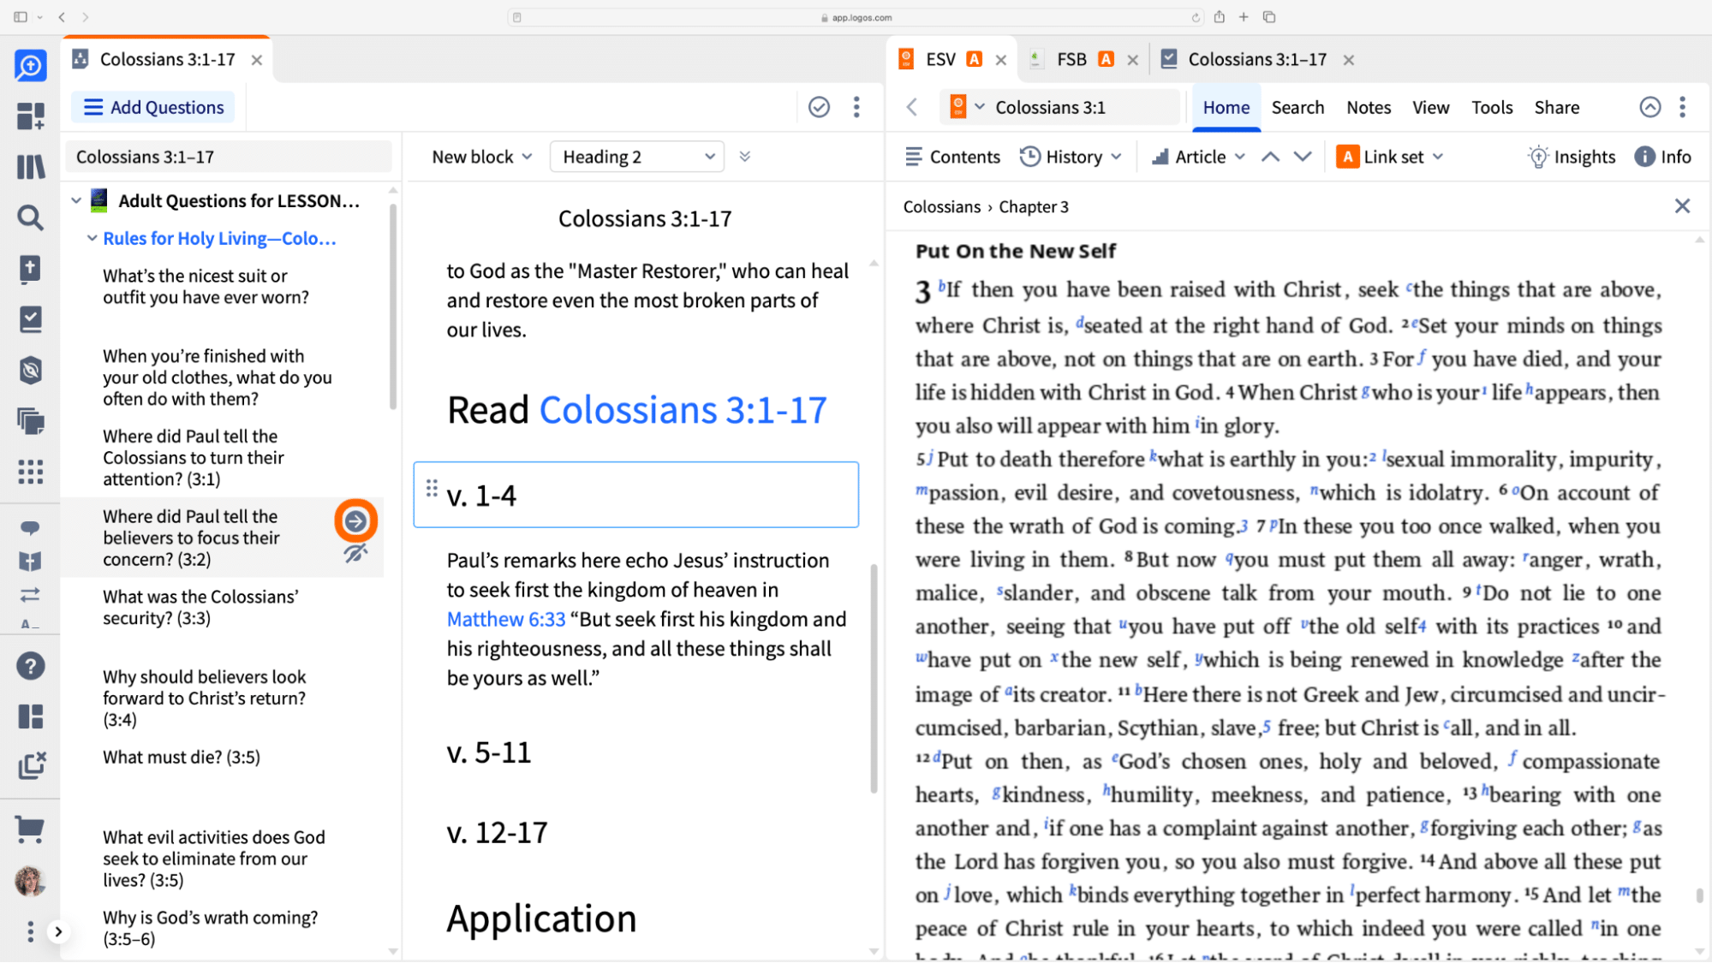Open the sidebar more options dots

(x=30, y=931)
